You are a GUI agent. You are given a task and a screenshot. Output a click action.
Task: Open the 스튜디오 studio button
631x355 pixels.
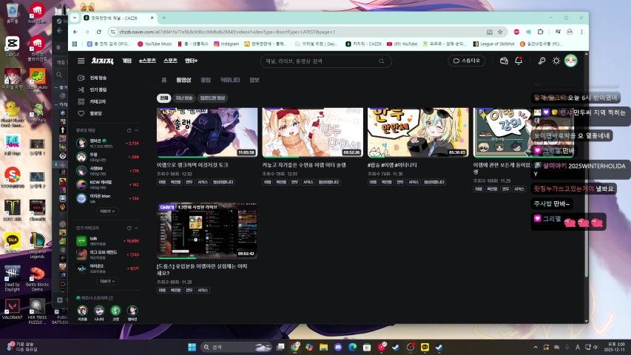coord(467,61)
